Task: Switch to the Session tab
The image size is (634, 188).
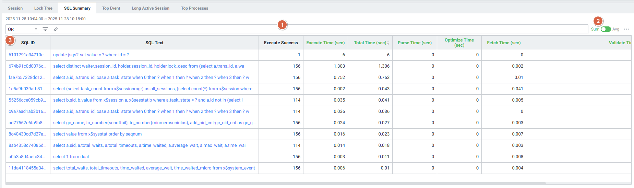Action: click(x=15, y=8)
